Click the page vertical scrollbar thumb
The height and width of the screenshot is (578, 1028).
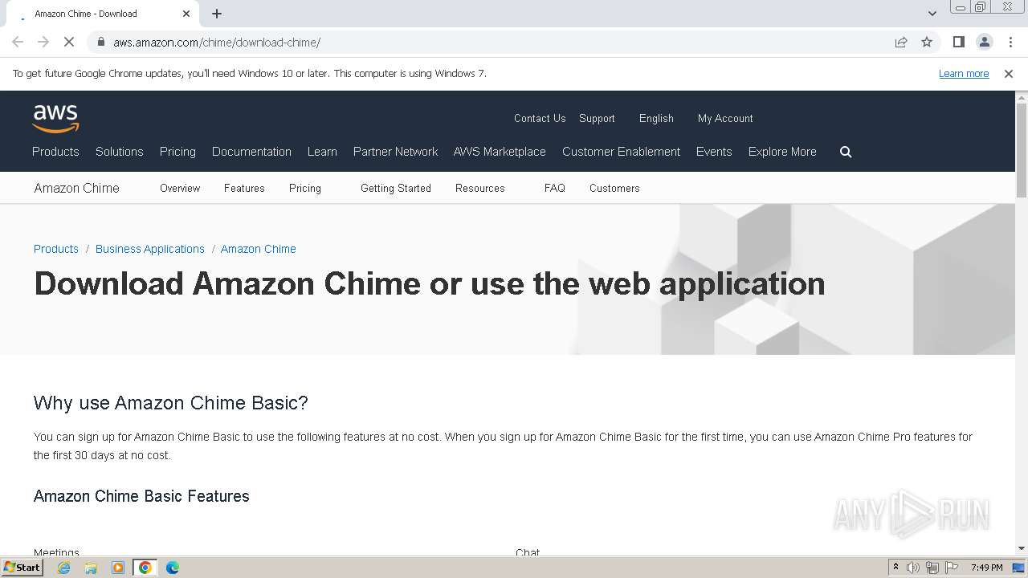pyautogui.click(x=1022, y=150)
